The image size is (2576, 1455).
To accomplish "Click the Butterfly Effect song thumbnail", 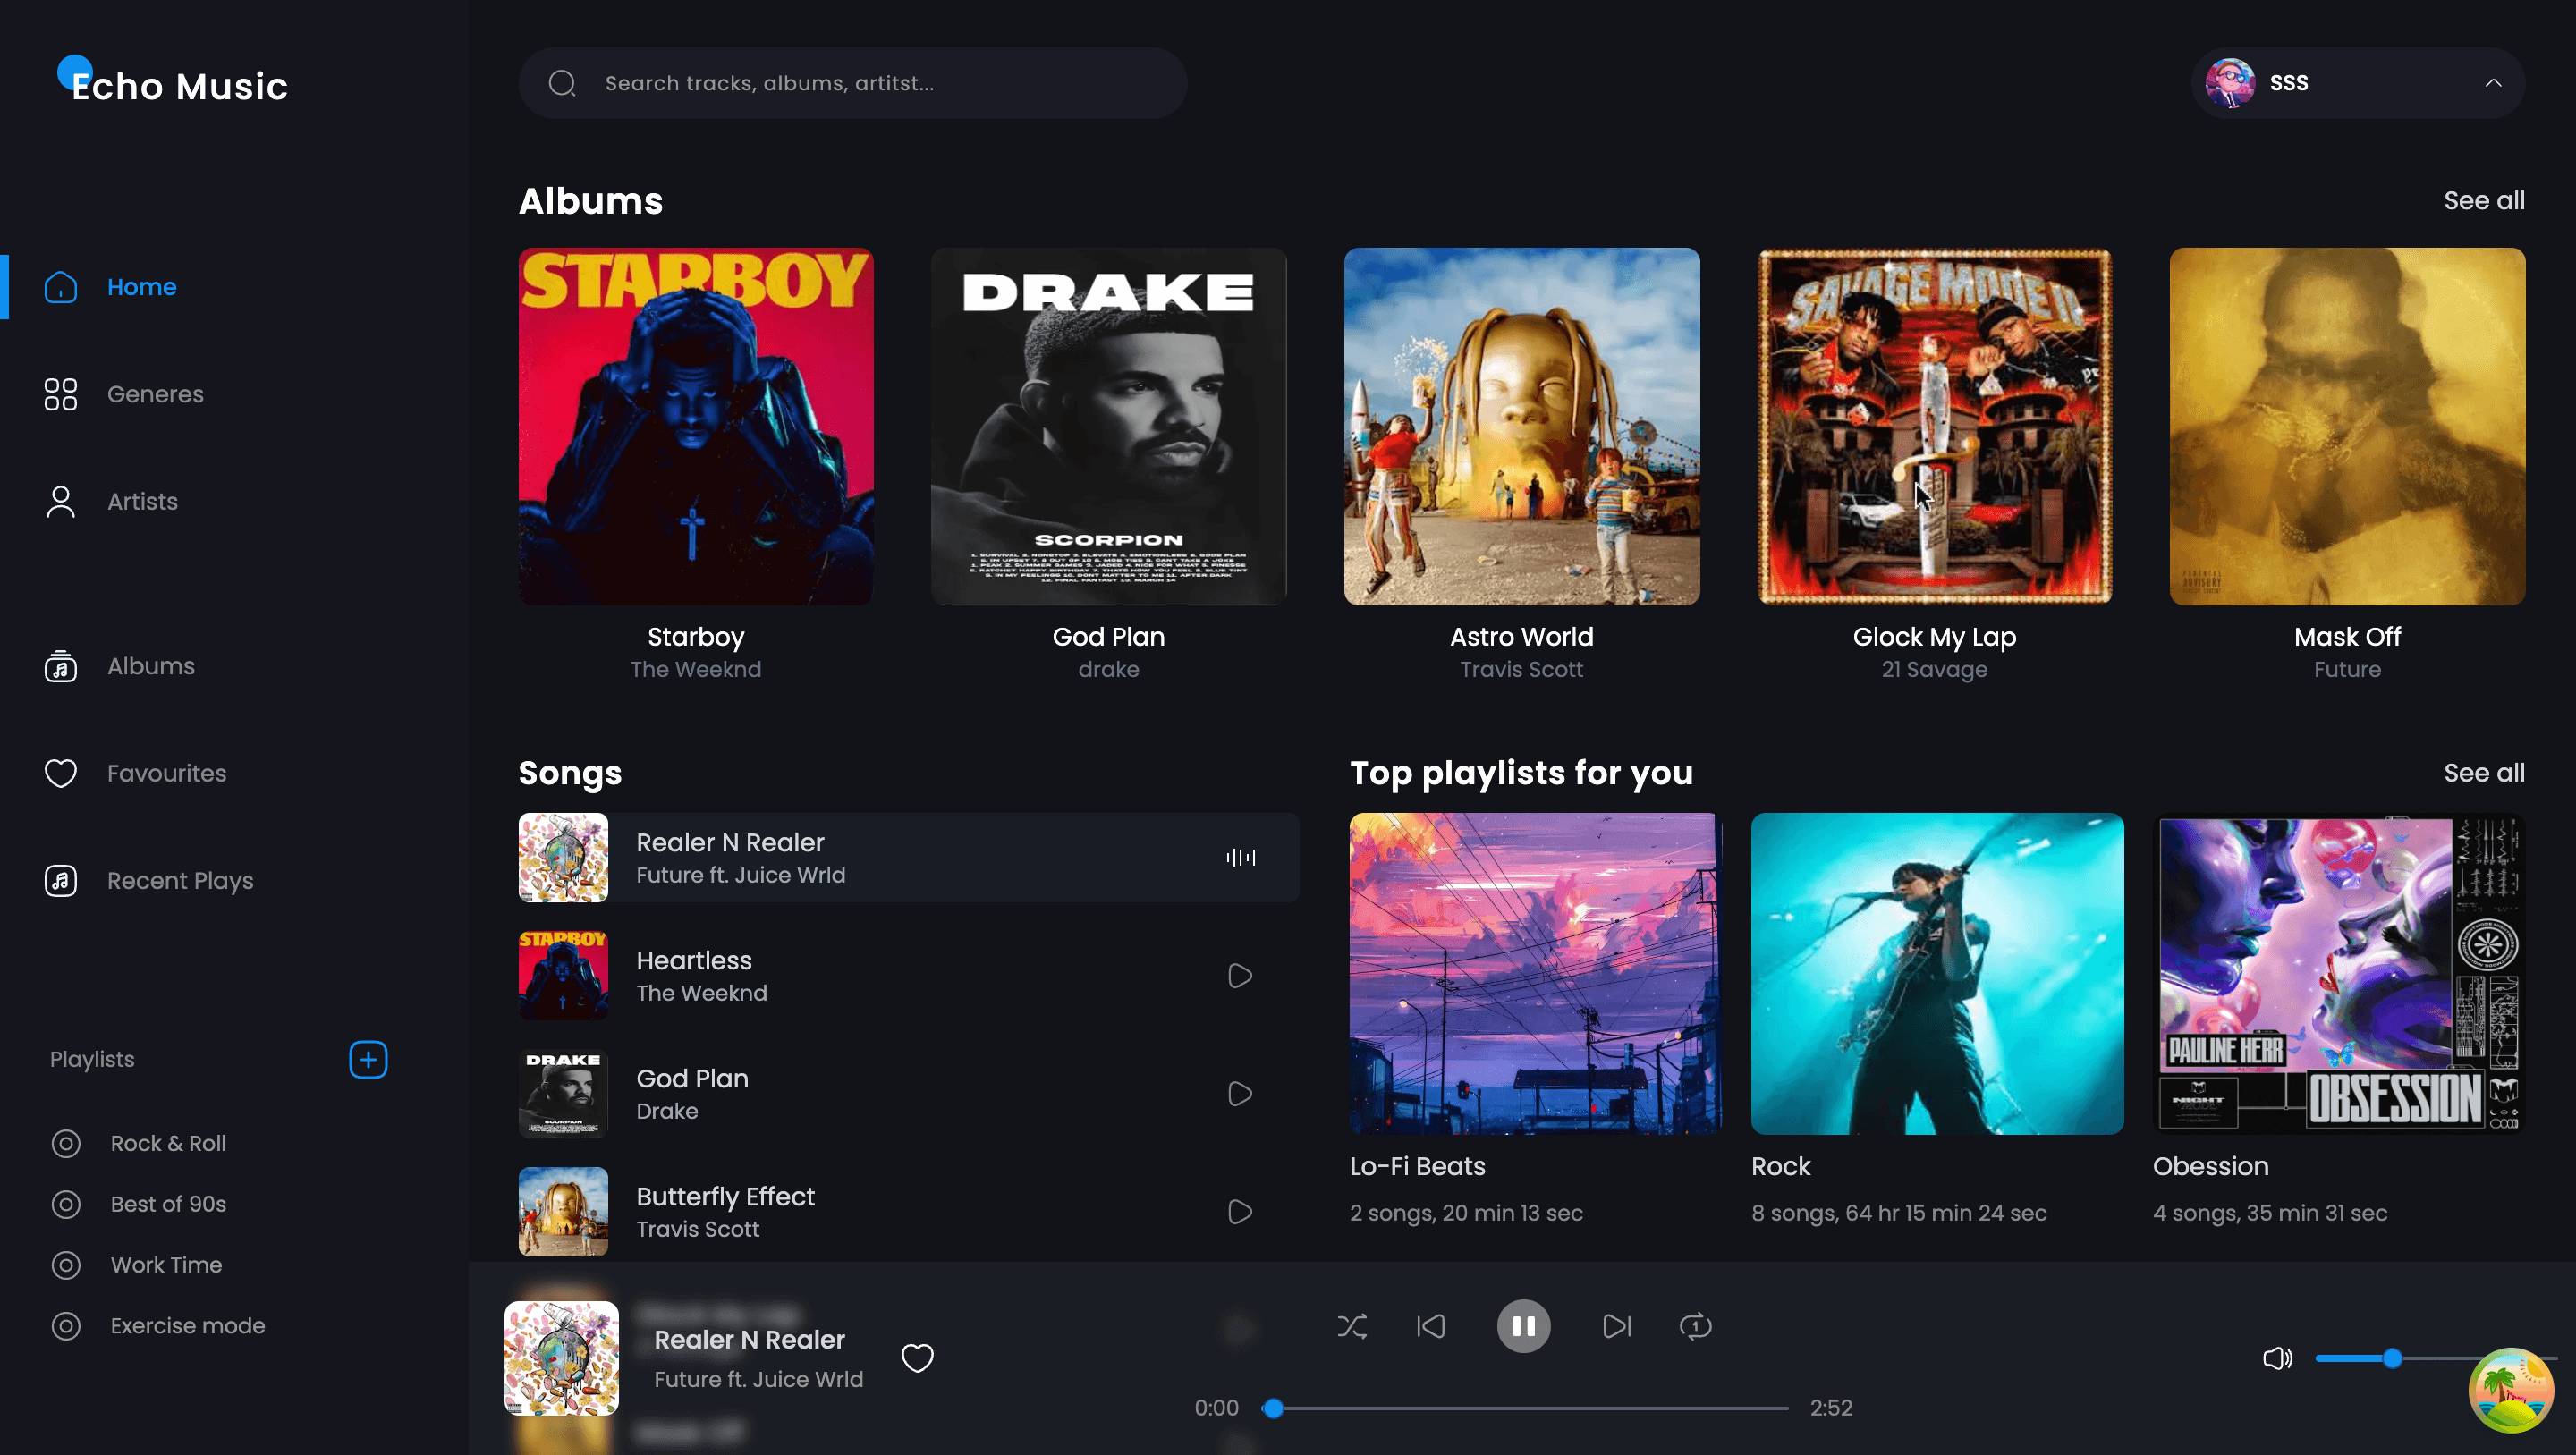I will [x=563, y=1211].
